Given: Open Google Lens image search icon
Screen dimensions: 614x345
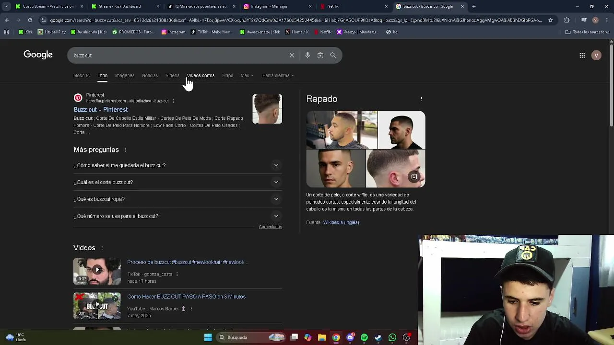Looking at the screenshot, I should coord(320,55).
